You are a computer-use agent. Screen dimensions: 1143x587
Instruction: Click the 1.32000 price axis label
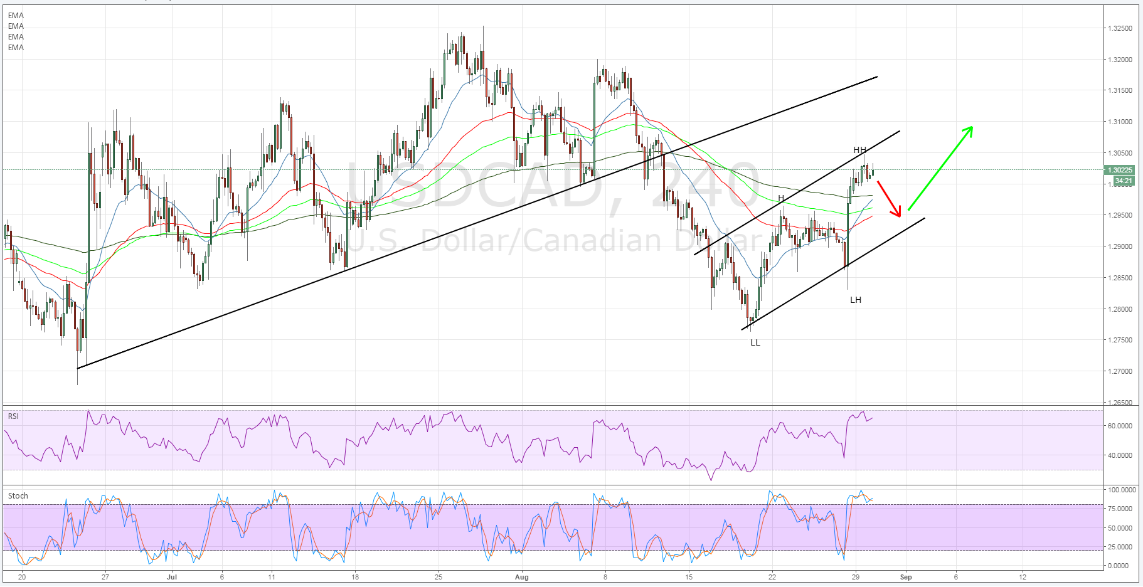[x=1120, y=60]
